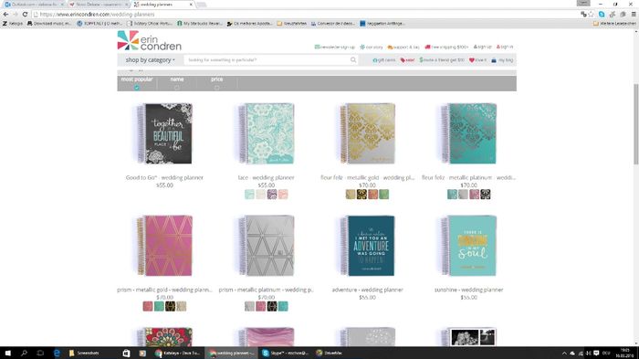Open the Chrome menu icon
Image resolution: width=639 pixels, height=359 pixels.
pyautogui.click(x=634, y=14)
